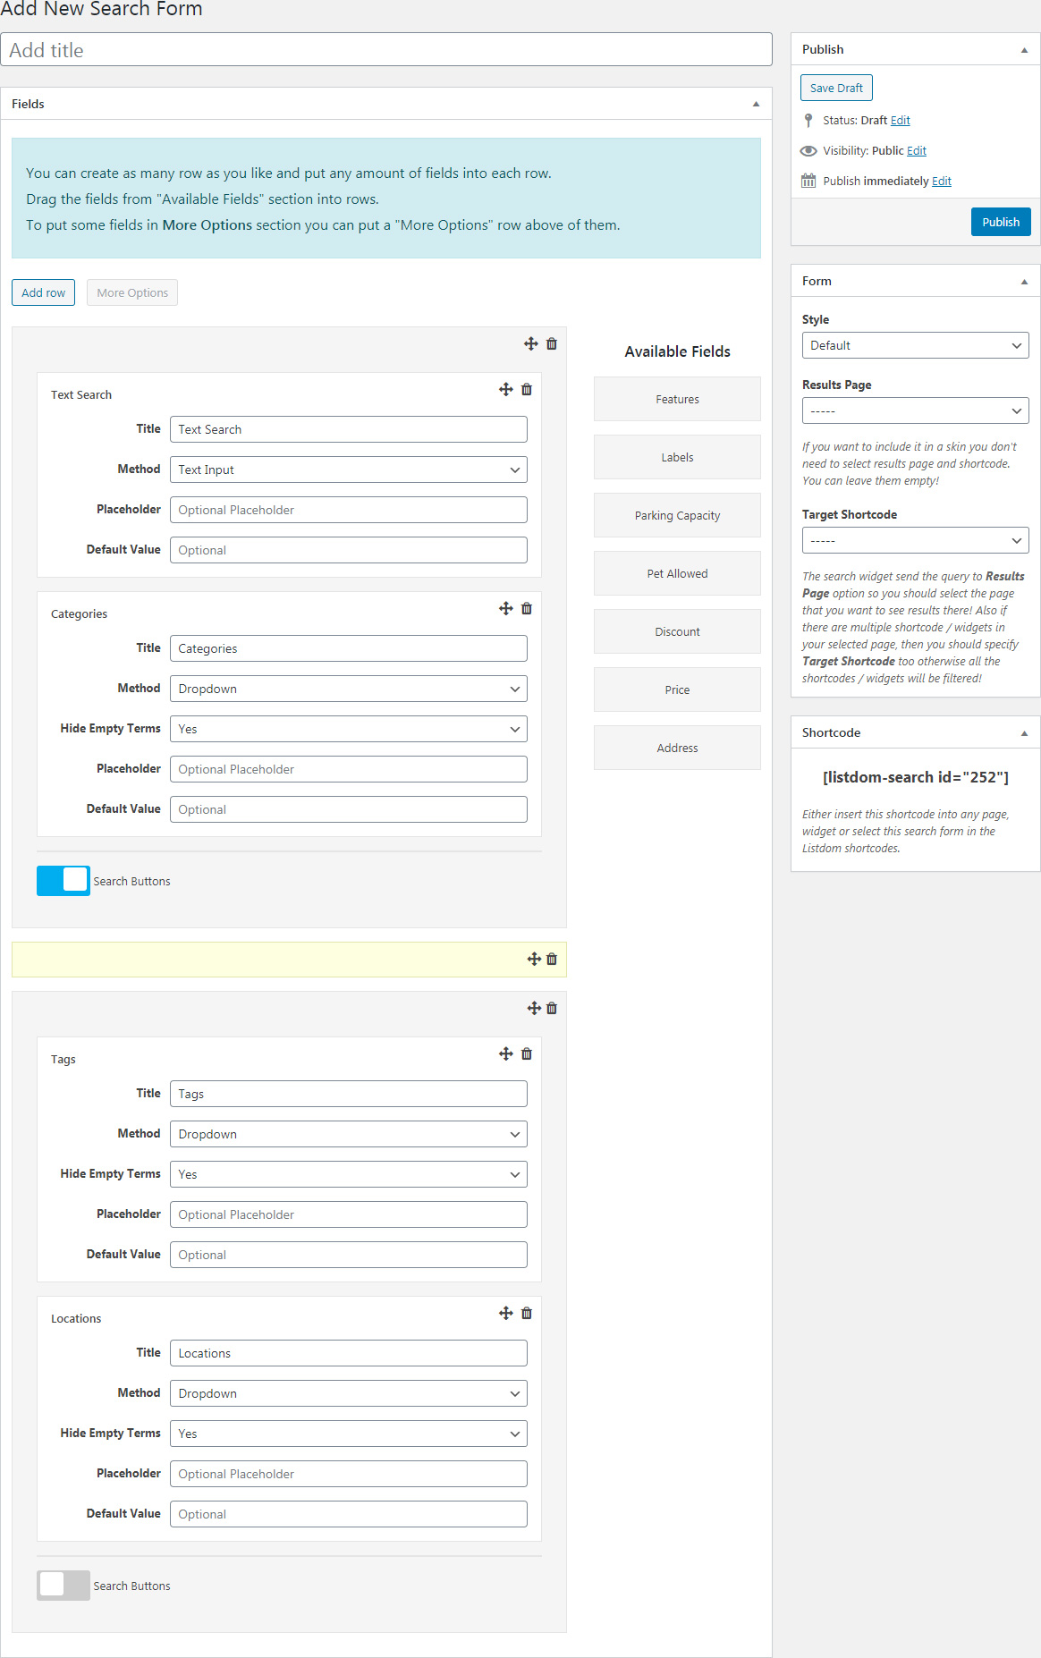This screenshot has width=1041, height=1658.
Task: Click the move icon of the Locations field
Action: pyautogui.click(x=506, y=1313)
